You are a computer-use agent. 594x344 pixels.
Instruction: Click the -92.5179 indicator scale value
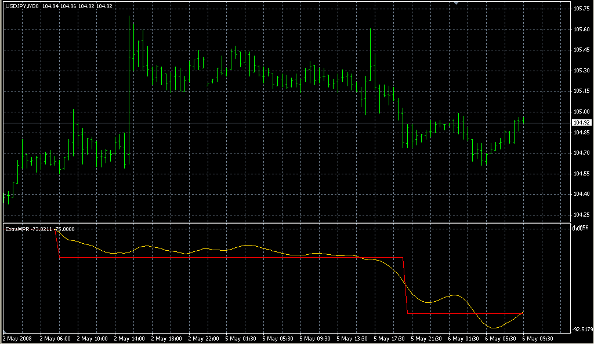(582, 330)
